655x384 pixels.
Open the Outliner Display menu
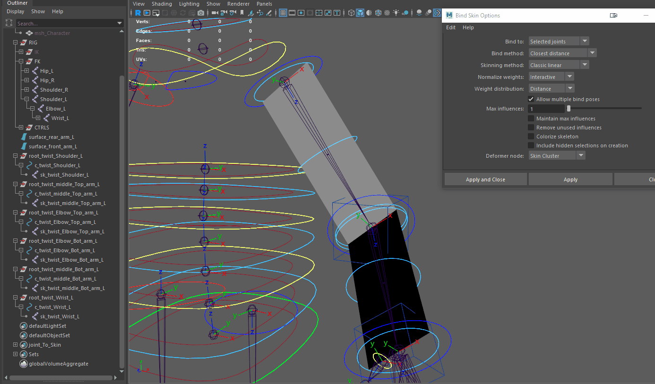pyautogui.click(x=16, y=11)
